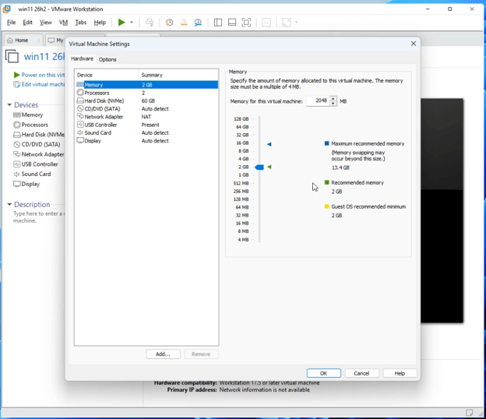Open the snapshot manager icon
The image size is (486, 419).
(x=198, y=23)
